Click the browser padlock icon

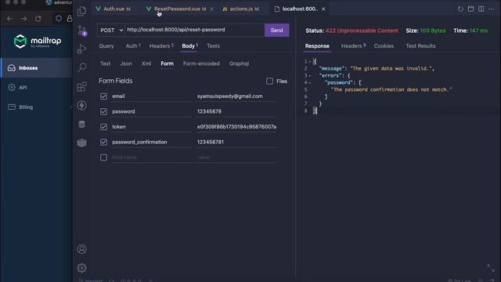coord(70,19)
